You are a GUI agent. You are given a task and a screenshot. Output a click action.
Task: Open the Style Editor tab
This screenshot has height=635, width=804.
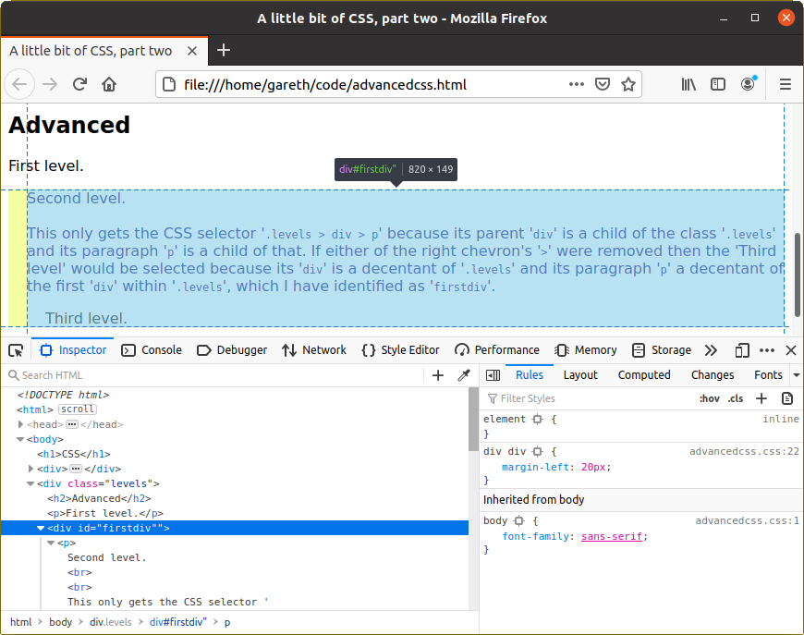pyautogui.click(x=400, y=350)
